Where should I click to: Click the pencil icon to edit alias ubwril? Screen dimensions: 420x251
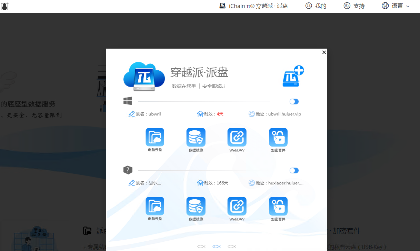[131, 114]
